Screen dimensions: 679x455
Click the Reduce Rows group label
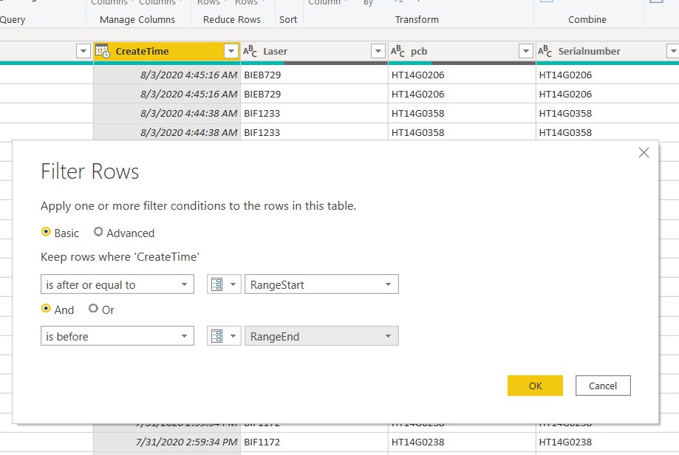click(232, 19)
